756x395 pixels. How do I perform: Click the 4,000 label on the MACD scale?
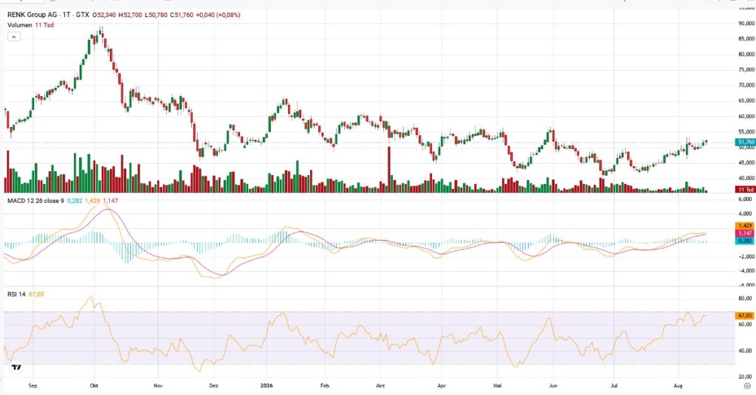click(746, 213)
